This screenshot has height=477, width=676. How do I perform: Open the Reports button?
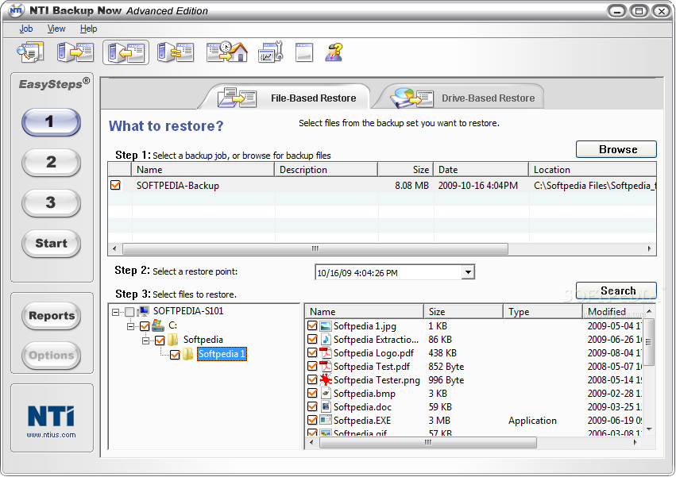(52, 316)
